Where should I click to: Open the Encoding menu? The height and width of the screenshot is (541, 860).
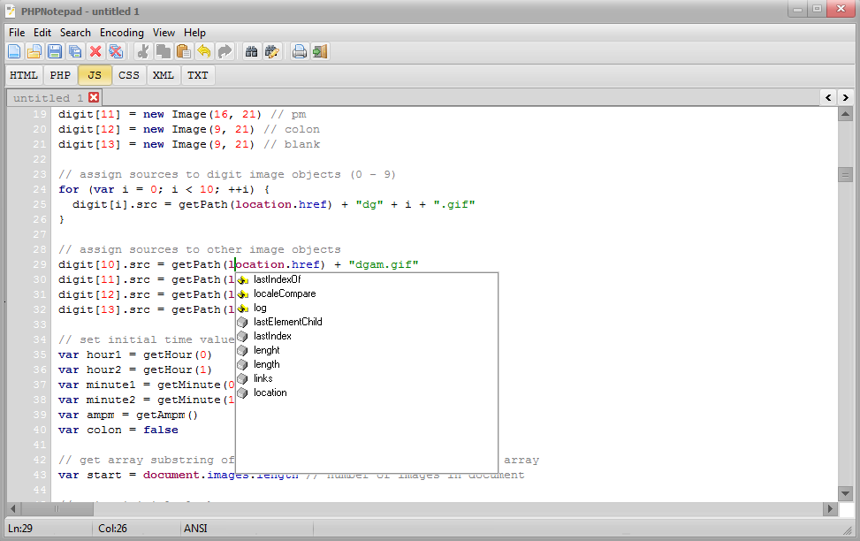pyautogui.click(x=121, y=33)
